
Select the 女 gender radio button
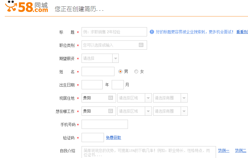tap(136, 71)
